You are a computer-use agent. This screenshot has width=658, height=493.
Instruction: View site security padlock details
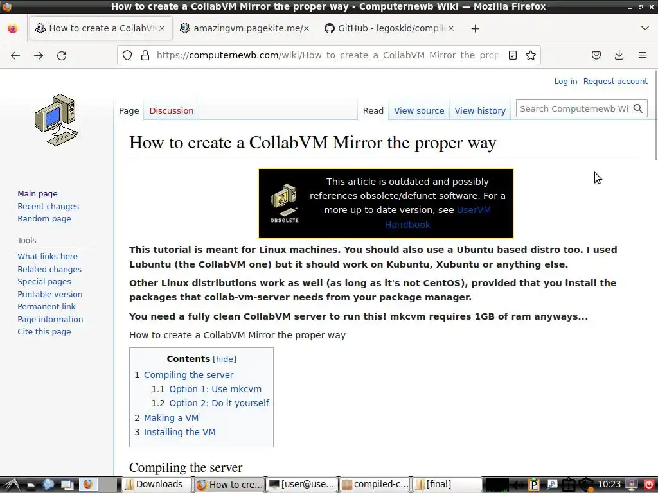coord(145,55)
